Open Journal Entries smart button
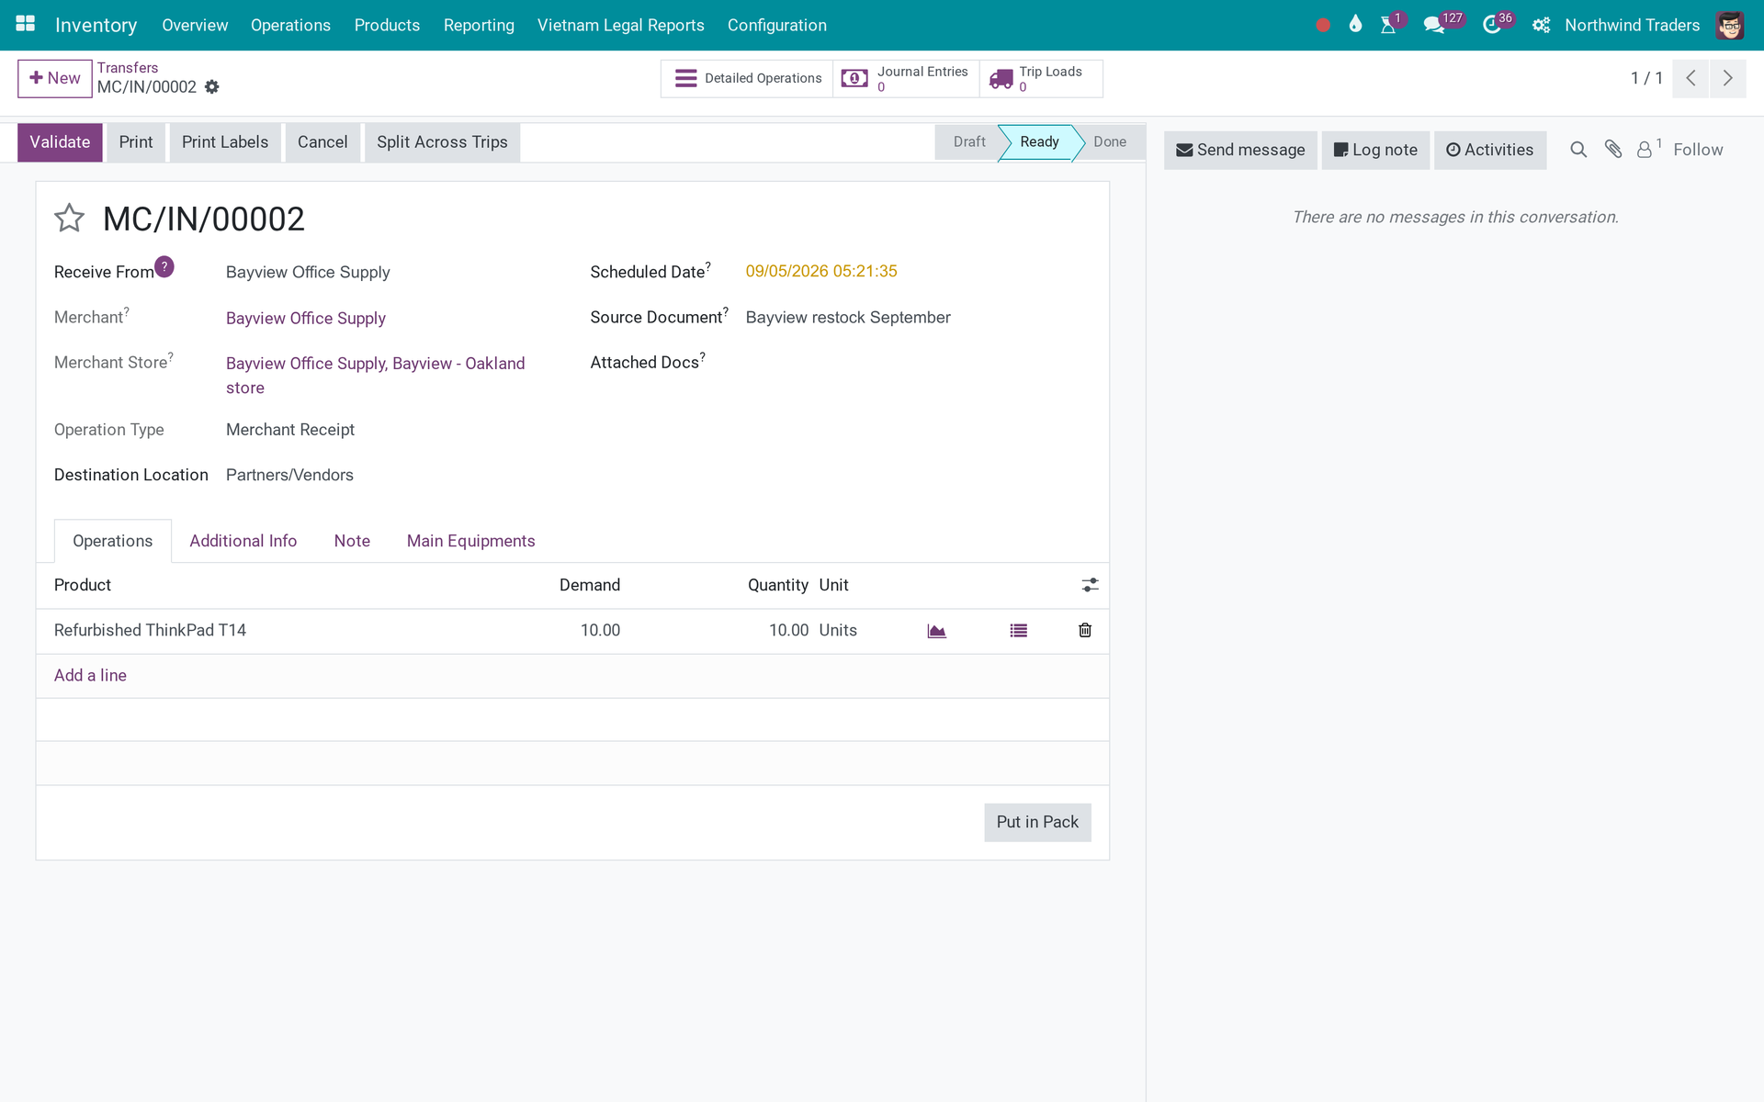The width and height of the screenshot is (1764, 1102). coord(906,78)
